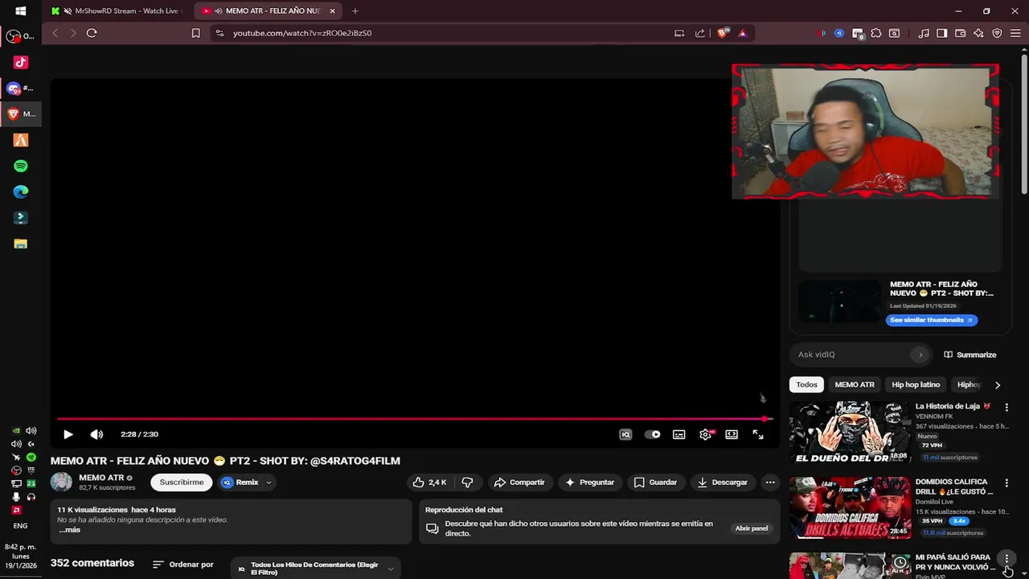Open the Brave VPN shield icon
This screenshot has width=1029, height=579.
[x=997, y=33]
